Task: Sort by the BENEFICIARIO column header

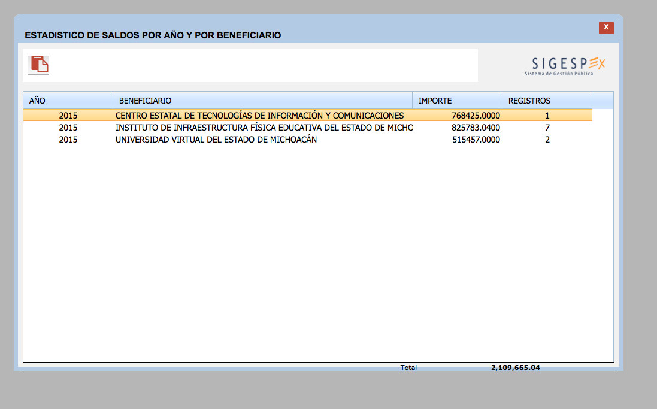Action: [263, 101]
